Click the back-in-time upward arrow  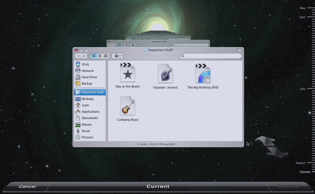click(x=265, y=140)
